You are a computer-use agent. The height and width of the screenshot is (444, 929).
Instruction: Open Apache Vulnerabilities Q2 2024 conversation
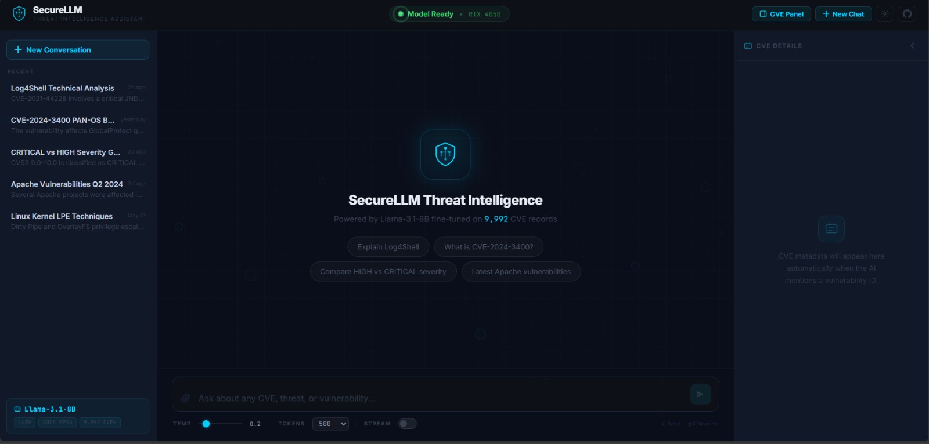click(x=78, y=189)
